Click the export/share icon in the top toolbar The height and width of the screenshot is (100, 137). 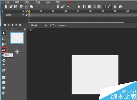click(x=27, y=7)
